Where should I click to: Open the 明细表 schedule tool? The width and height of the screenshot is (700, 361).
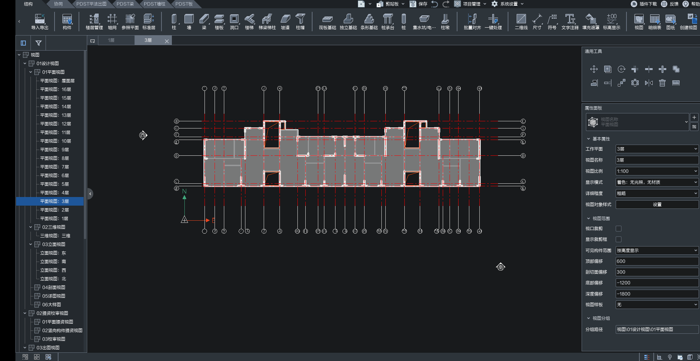click(x=655, y=22)
